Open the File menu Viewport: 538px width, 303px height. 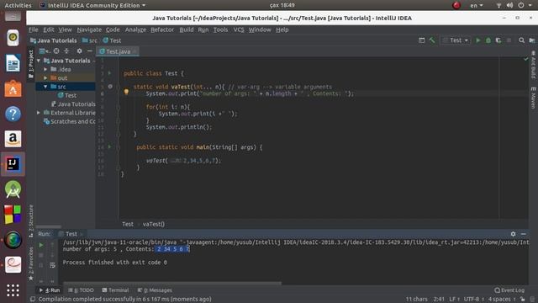click(x=34, y=29)
